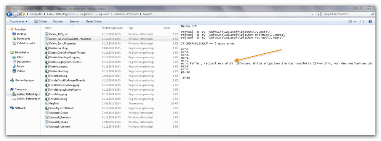Click the DiaShow 7 Premium breadcrumb segment
The width and height of the screenshot is (381, 141).
[x=126, y=14]
